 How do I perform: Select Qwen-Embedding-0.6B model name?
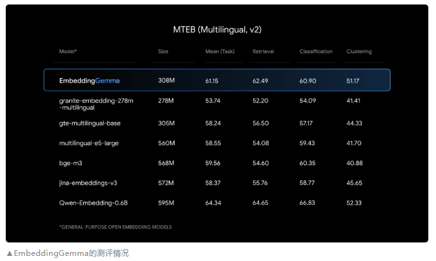[93, 203]
